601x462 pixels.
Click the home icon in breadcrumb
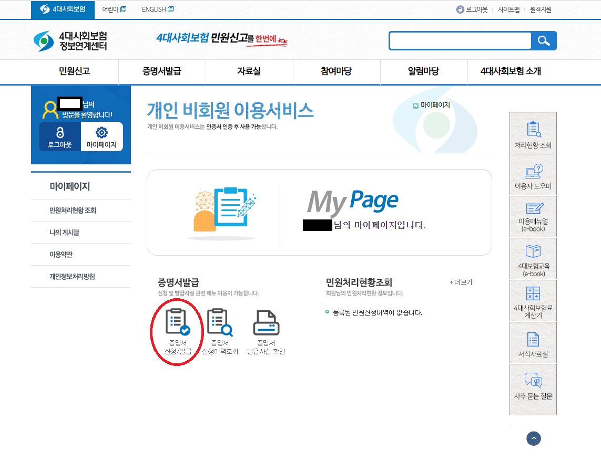pos(415,106)
